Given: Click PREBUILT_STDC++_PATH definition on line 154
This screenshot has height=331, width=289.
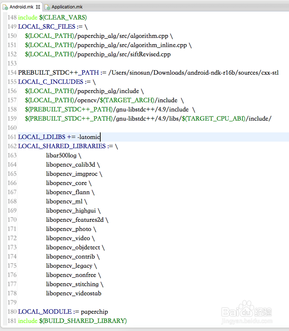Looking at the screenshot, I should pyautogui.click(x=148, y=73).
